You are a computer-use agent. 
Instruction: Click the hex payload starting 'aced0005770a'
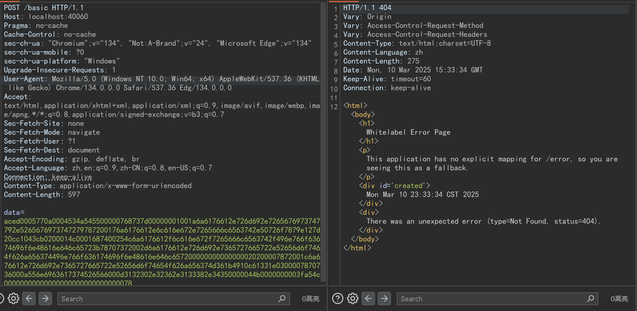[162, 252]
